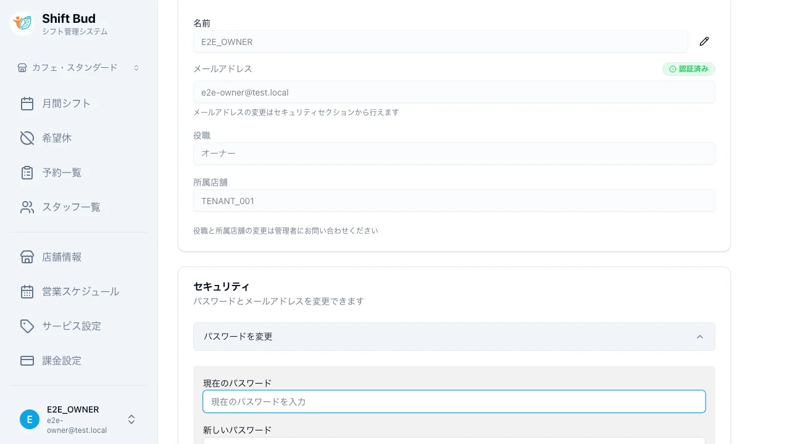
Task: Click the パスワードを変更 header bar
Action: [x=454, y=337]
